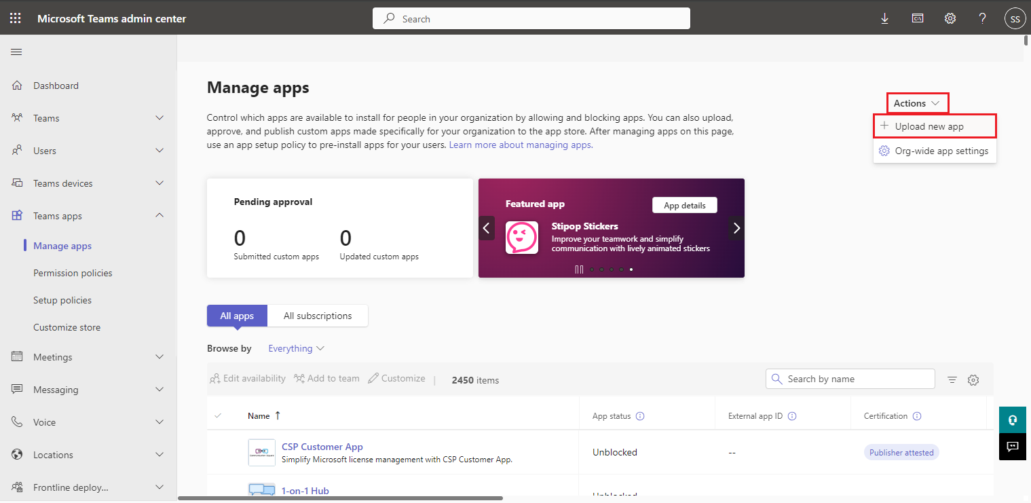The image size is (1031, 503).
Task: Expand the Meetings chevron
Action: (160, 357)
